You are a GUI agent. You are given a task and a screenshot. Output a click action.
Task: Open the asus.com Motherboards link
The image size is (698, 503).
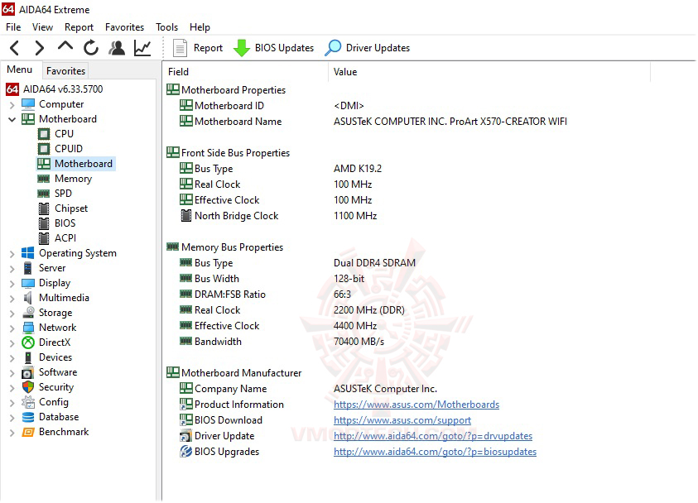[x=416, y=405]
